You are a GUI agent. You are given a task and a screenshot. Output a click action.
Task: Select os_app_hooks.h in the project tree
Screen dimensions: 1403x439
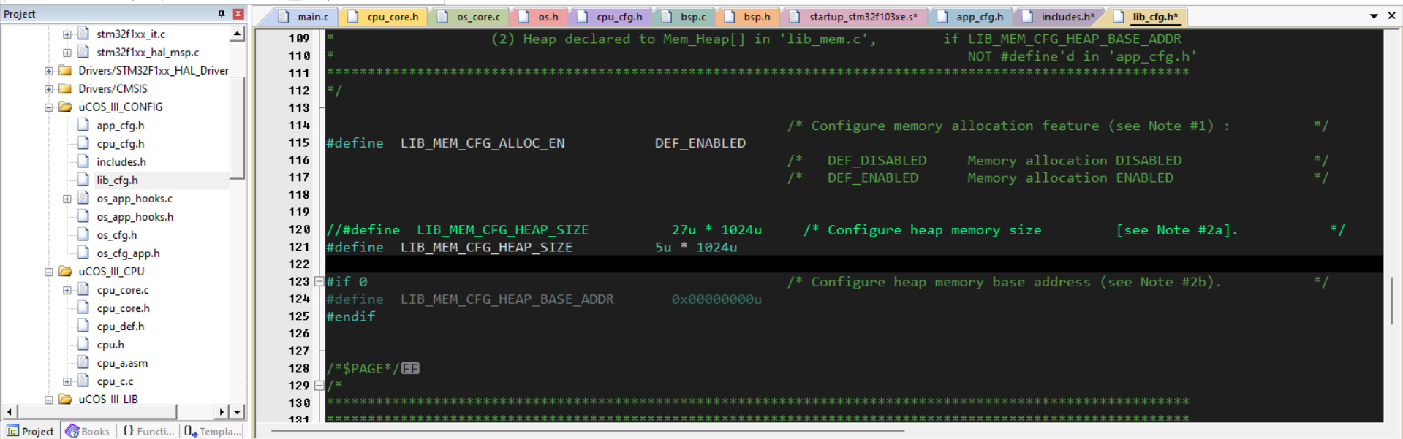(135, 217)
